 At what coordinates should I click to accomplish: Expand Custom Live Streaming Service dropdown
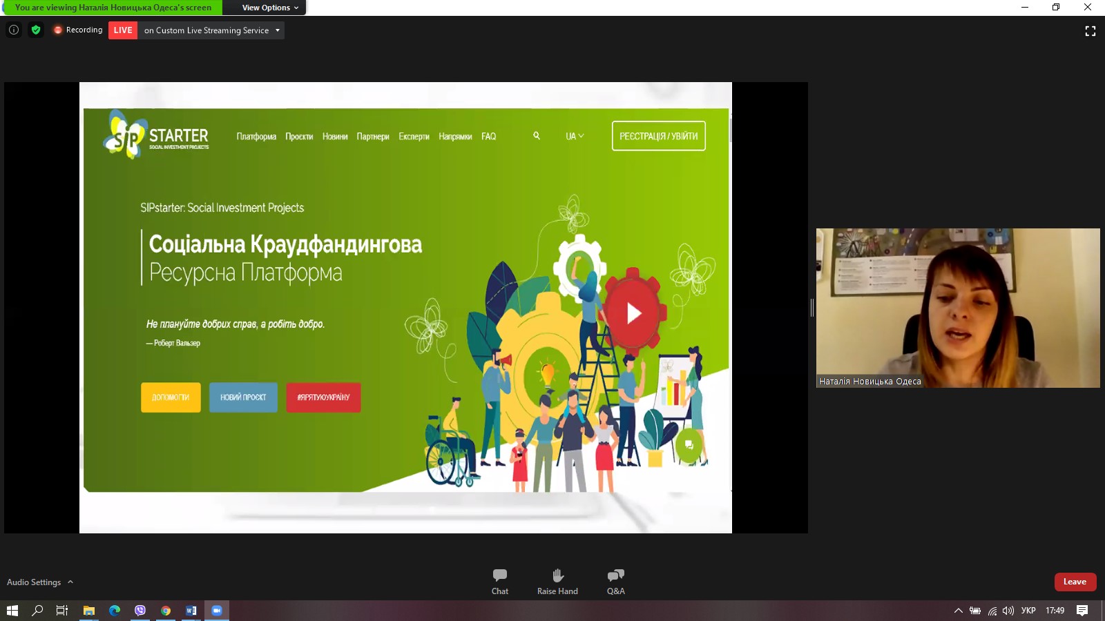(x=278, y=30)
